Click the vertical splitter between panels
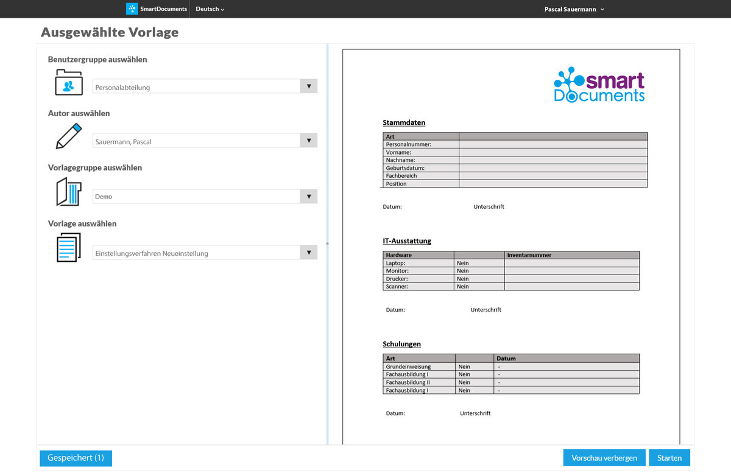The width and height of the screenshot is (731, 476). [x=328, y=243]
